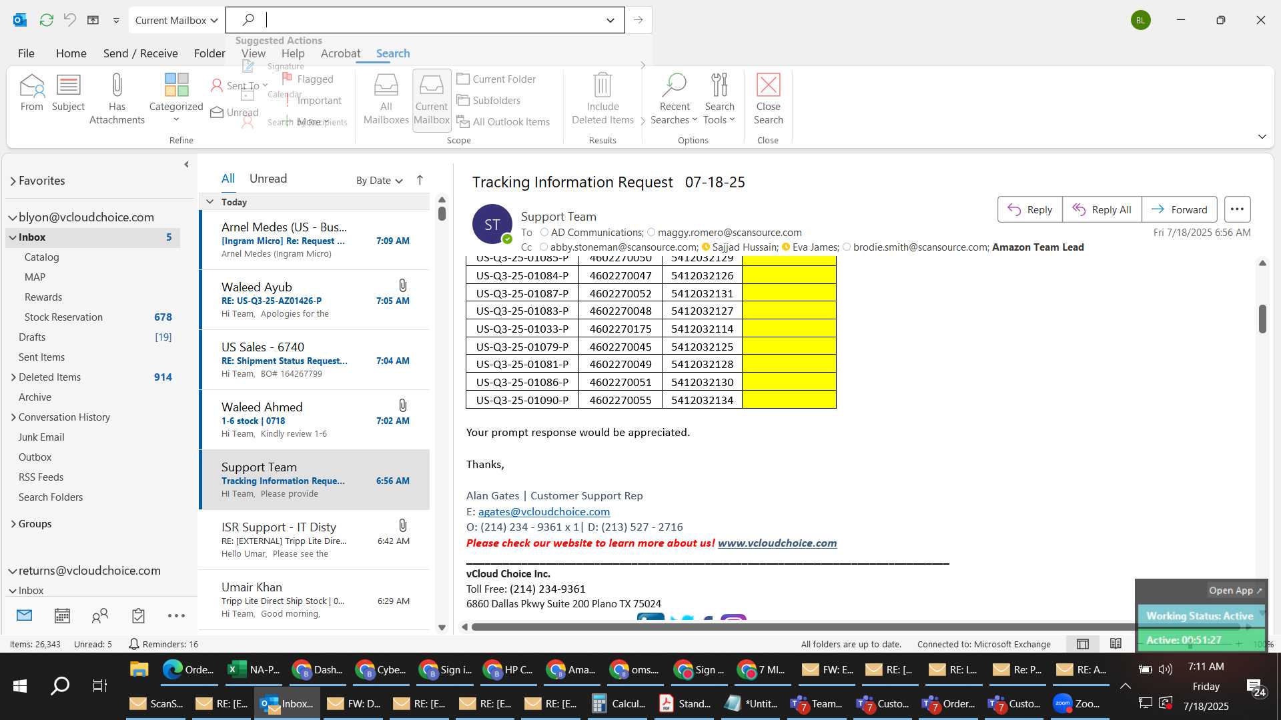
Task: Switch to Send / Receive tab
Action: tap(140, 53)
